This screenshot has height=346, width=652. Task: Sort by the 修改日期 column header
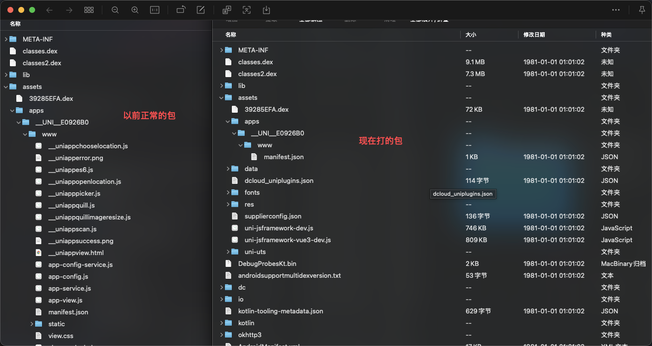[534, 35]
